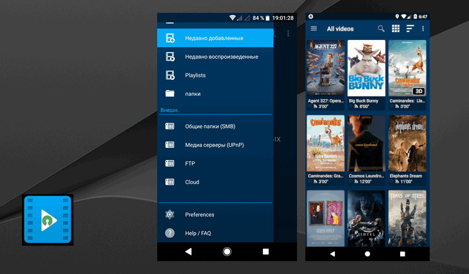This screenshot has width=469, height=274.
Task: Click the Elephants Dream title text
Action: (x=406, y=176)
